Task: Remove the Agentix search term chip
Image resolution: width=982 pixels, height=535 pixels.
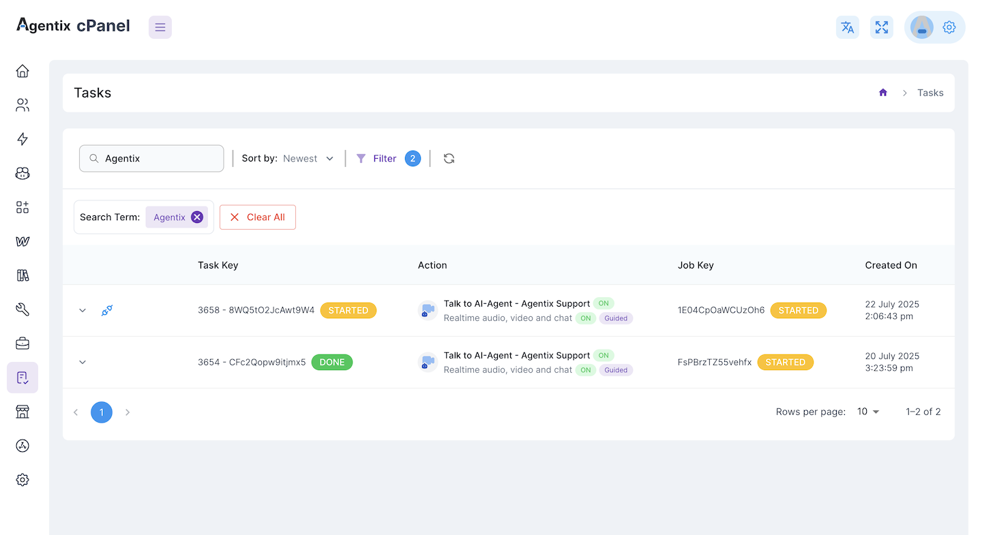Action: [x=197, y=217]
